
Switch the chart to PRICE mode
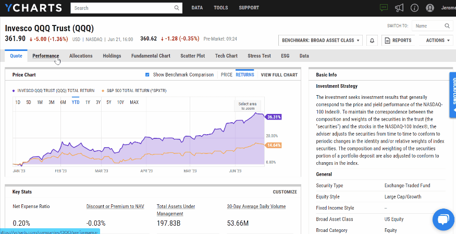[227, 75]
